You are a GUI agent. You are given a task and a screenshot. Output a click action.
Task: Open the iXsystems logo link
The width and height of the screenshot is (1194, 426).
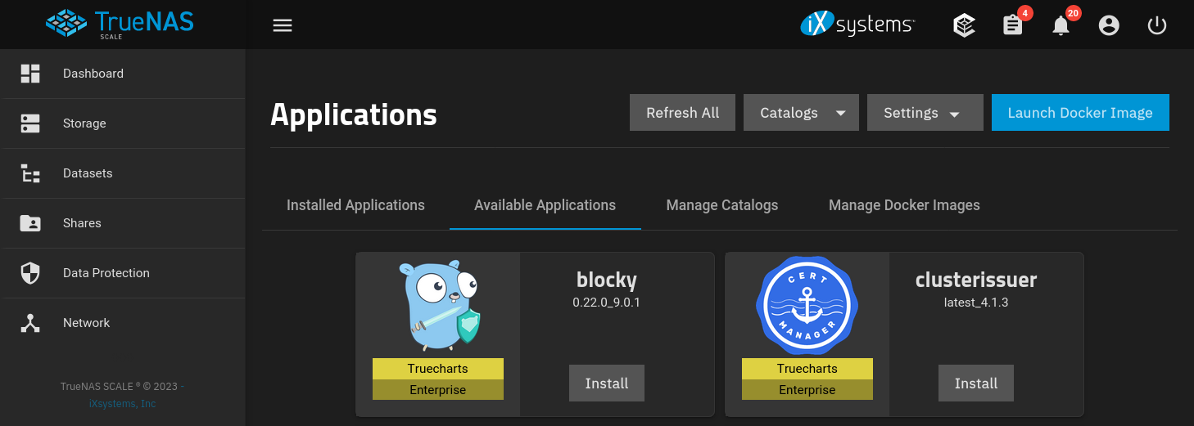click(857, 25)
